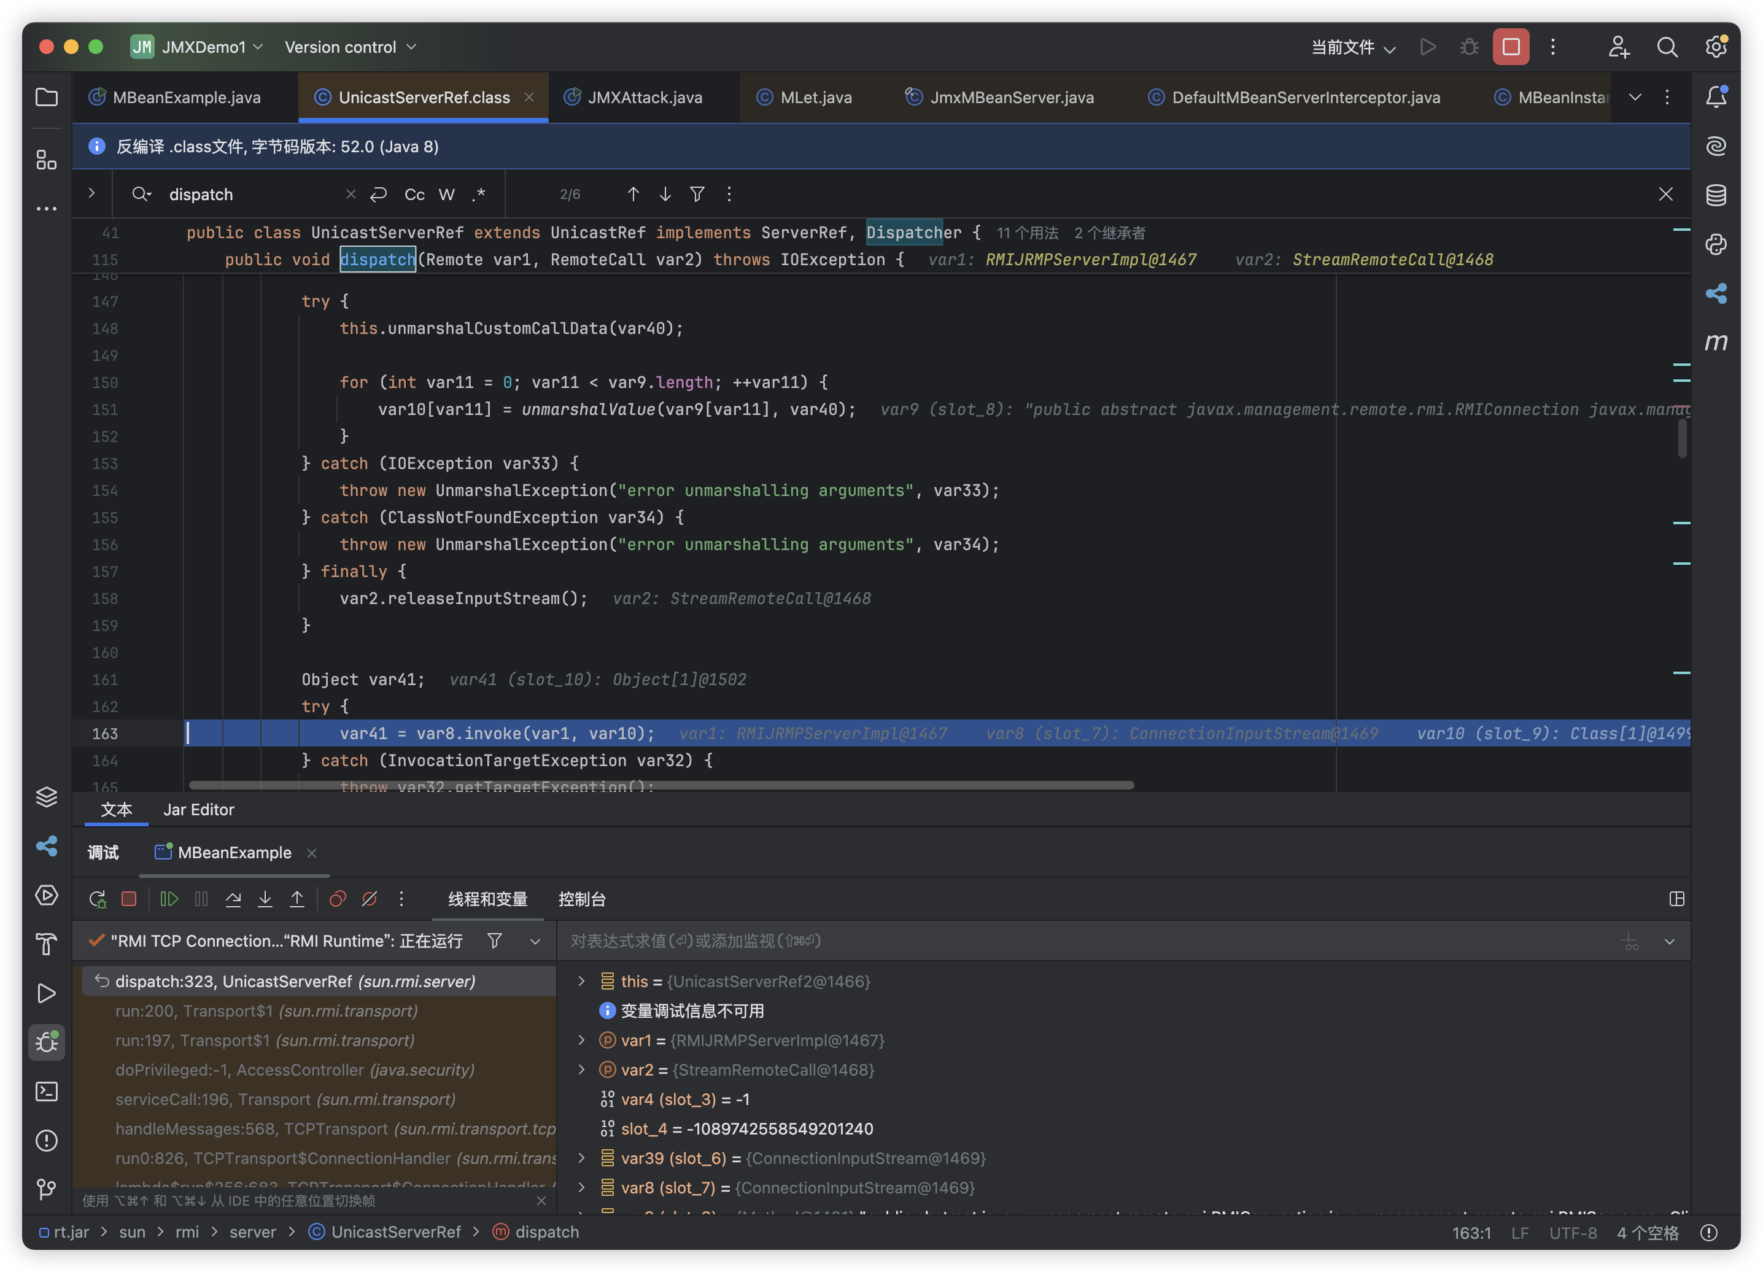This screenshot has height=1272, width=1763.
Task: Open the Python console icon in right sidebar
Action: [1716, 244]
